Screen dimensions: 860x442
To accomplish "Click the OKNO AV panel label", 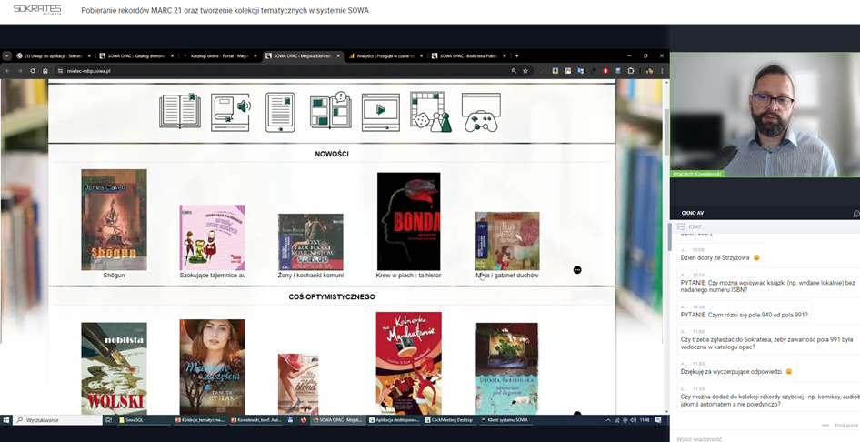I will pyautogui.click(x=692, y=213).
